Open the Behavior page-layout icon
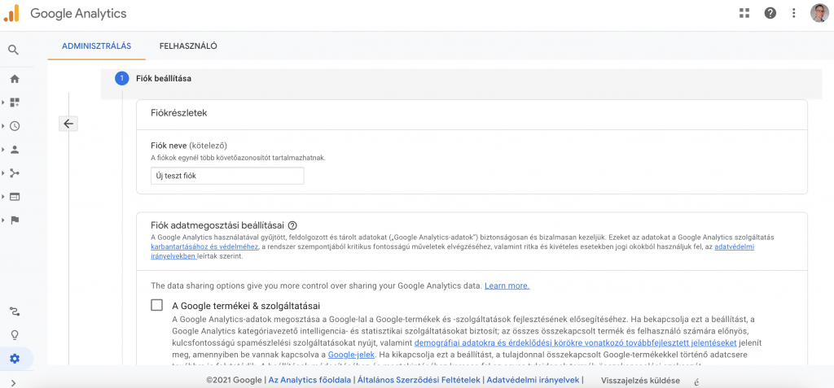The width and height of the screenshot is (834, 388). click(15, 197)
